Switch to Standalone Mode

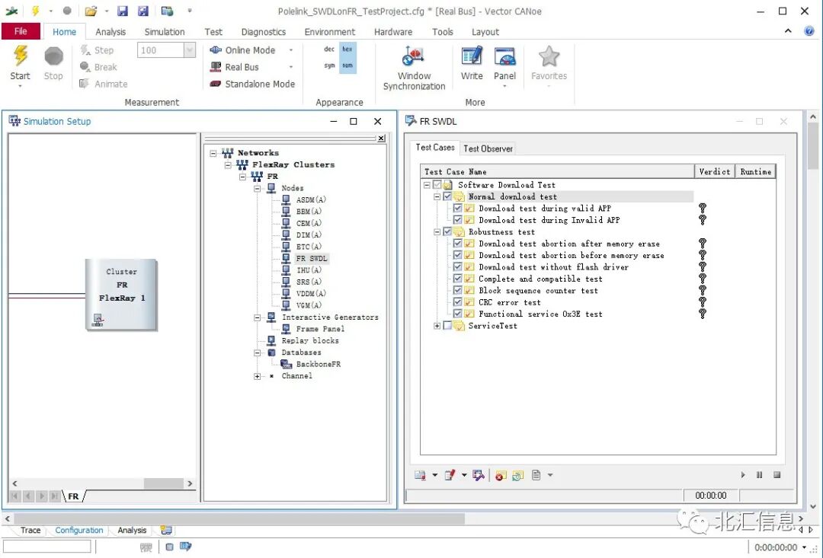pyautogui.click(x=252, y=84)
